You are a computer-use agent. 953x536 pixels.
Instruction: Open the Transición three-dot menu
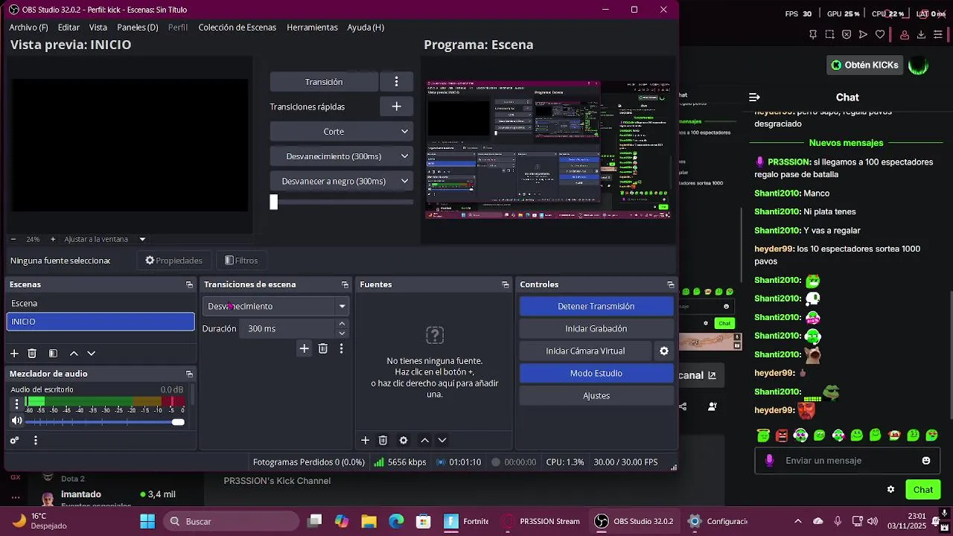tap(396, 82)
